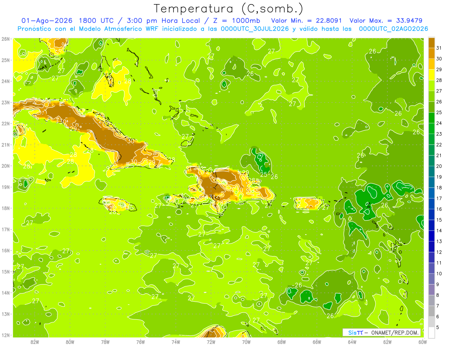Click the legend scale value "18"
449x347 pixels.
[439, 188]
